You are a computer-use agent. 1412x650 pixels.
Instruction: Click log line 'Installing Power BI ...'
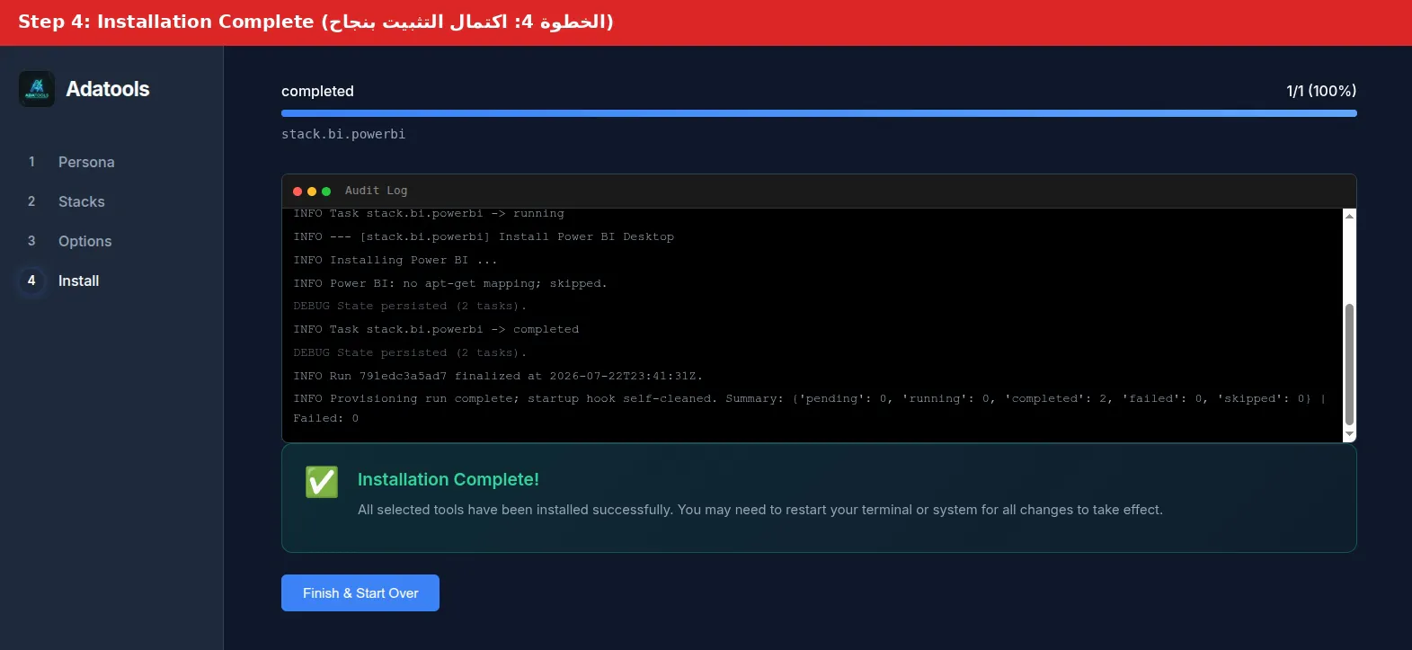(395, 260)
